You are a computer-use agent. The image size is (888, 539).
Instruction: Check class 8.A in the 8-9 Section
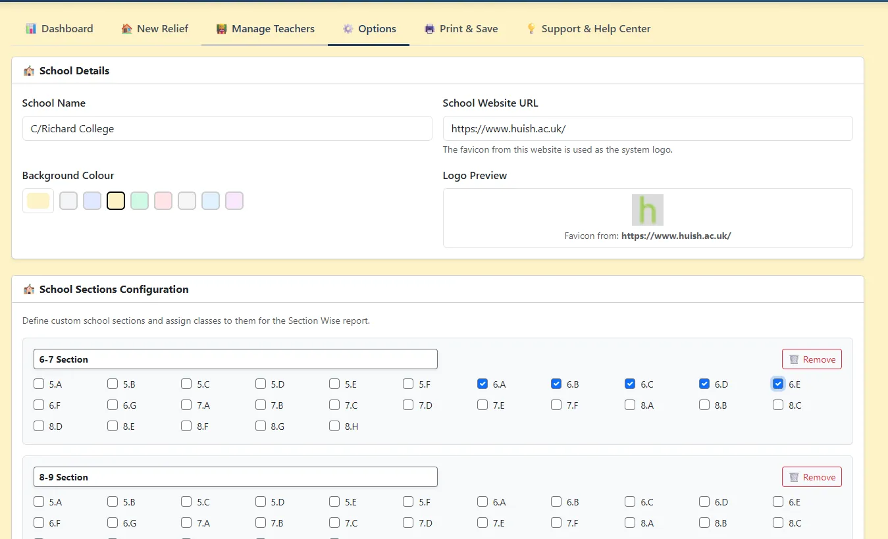[631, 523]
